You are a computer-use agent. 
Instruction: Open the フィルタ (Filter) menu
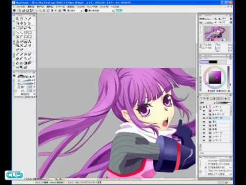(80, 7)
